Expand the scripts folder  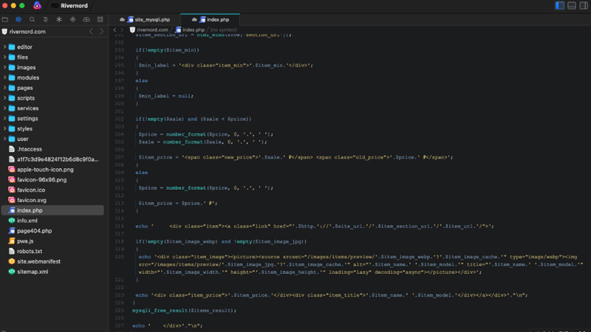click(4, 98)
